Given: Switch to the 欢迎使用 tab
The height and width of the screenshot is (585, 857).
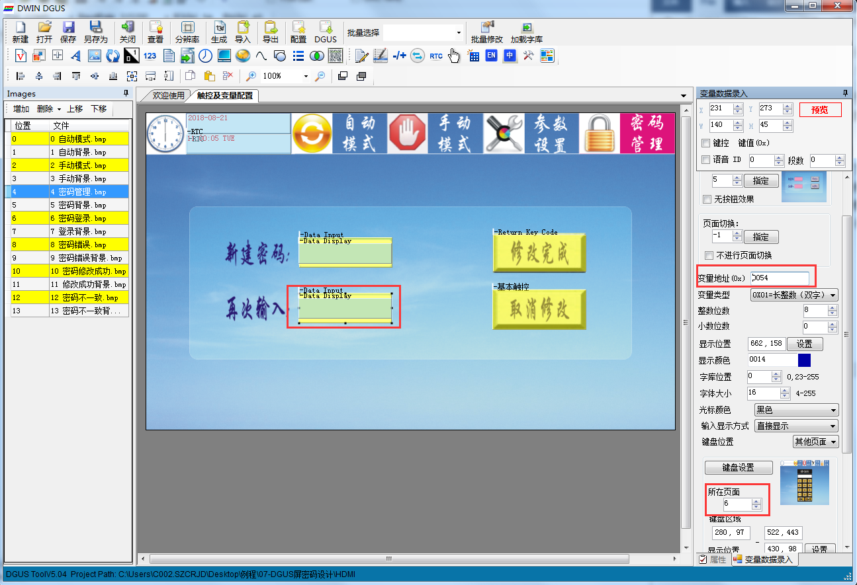Looking at the screenshot, I should point(168,95).
